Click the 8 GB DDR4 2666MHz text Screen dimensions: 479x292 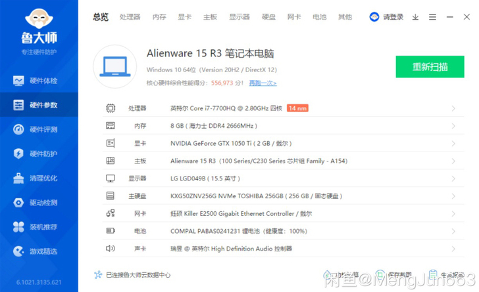[214, 126]
